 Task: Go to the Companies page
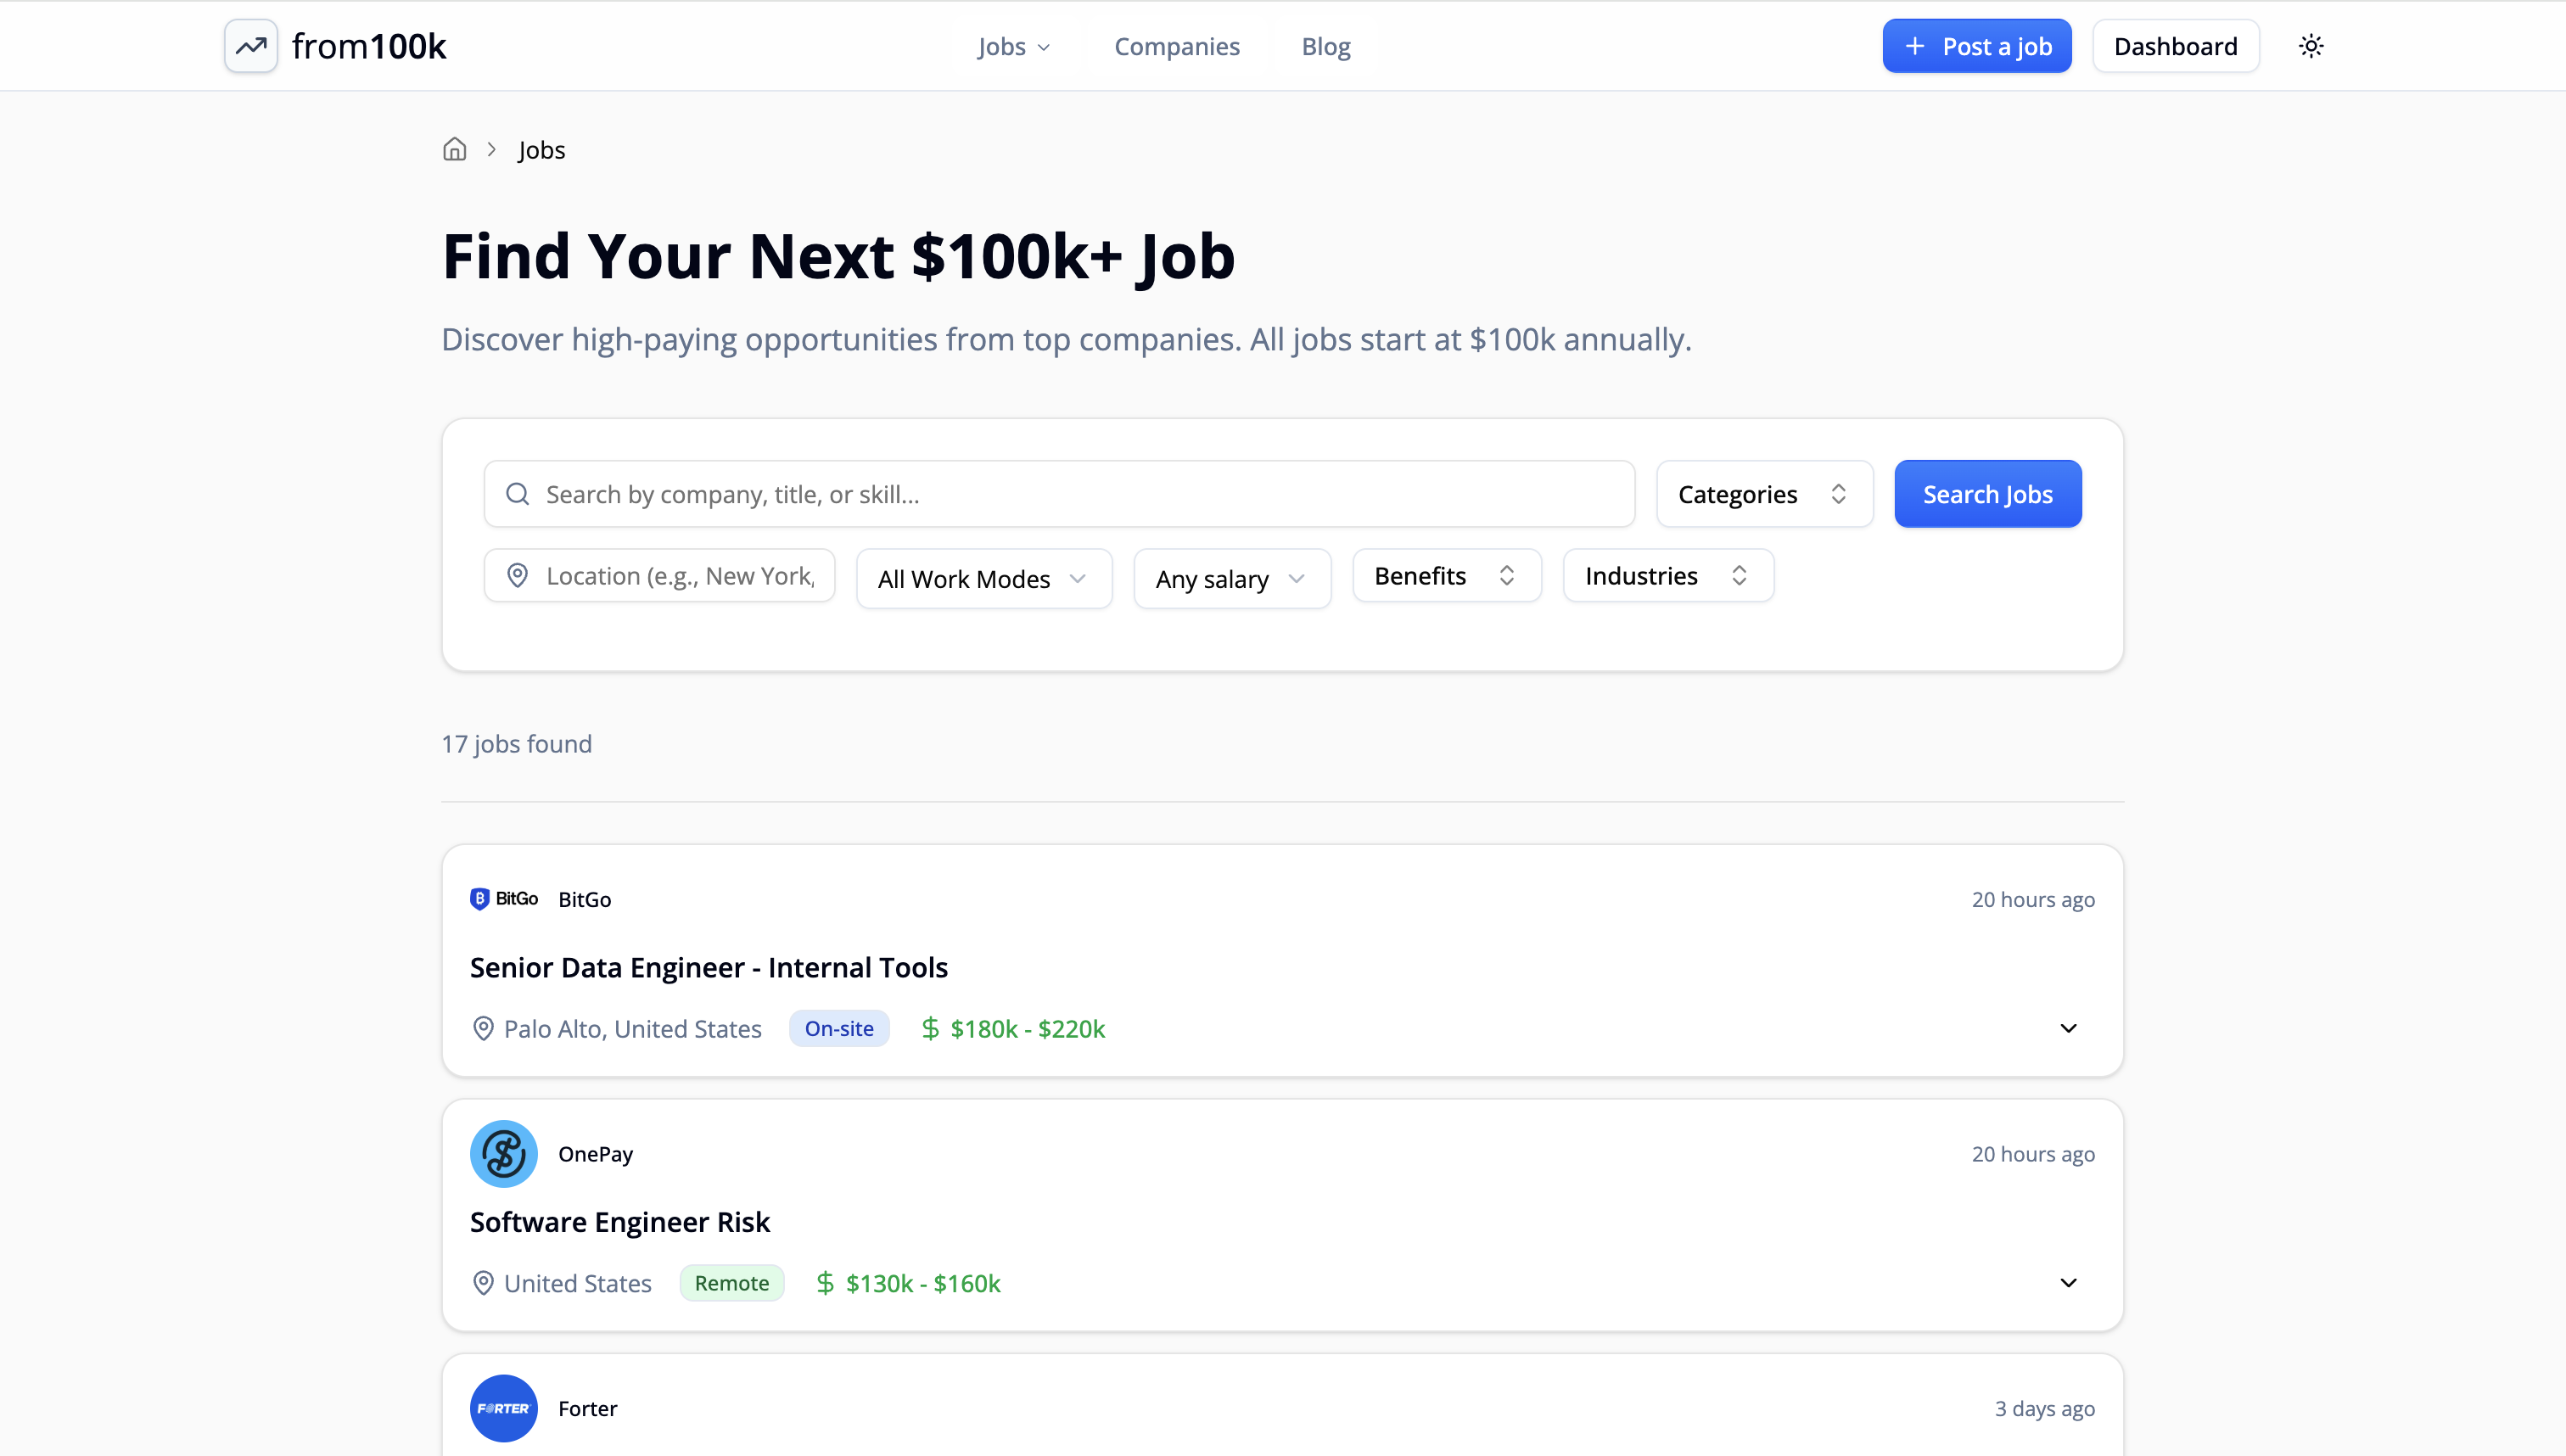1176,46
